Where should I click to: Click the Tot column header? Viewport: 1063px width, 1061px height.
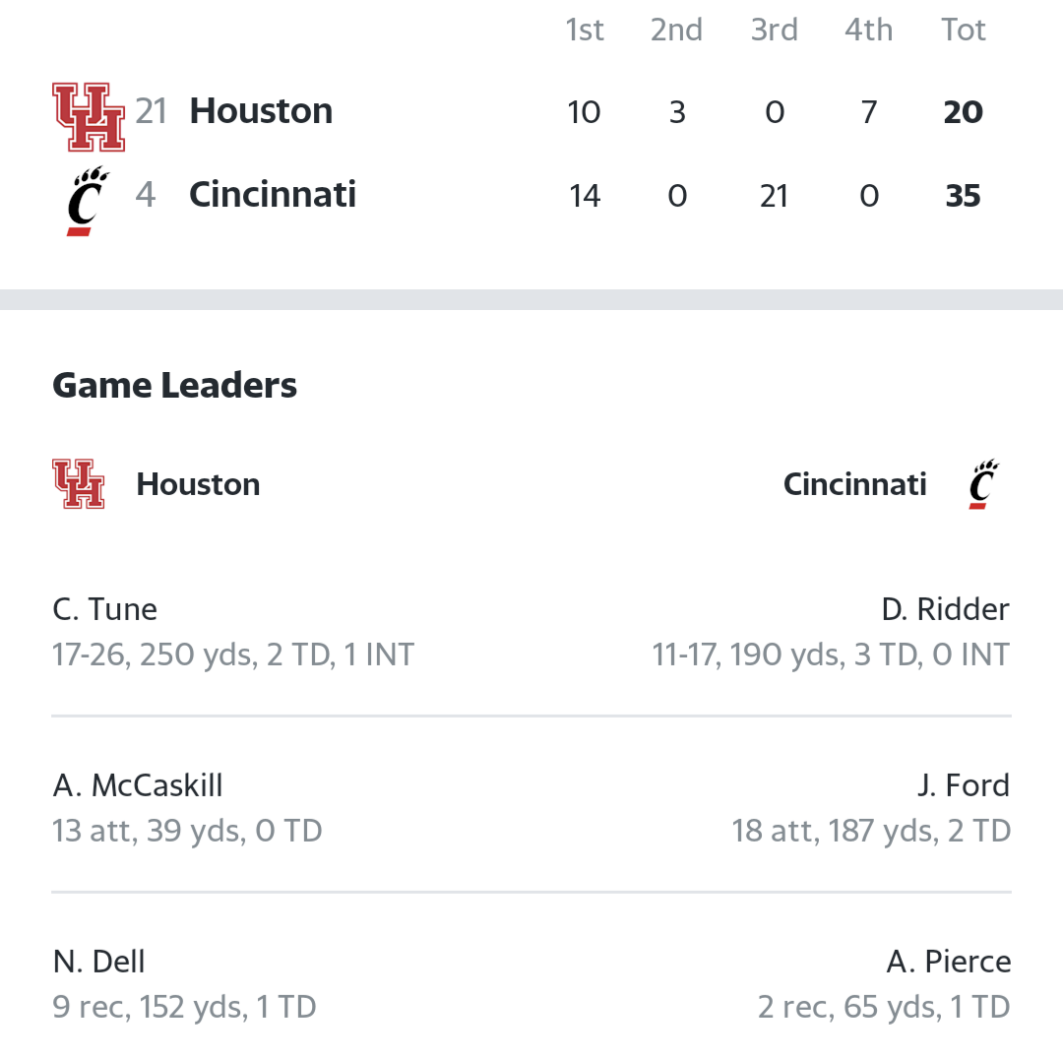[963, 30]
